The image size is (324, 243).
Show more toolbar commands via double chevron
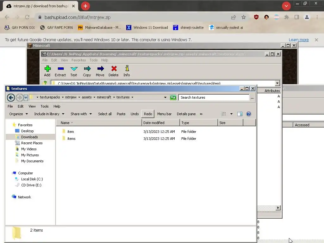coord(201,114)
